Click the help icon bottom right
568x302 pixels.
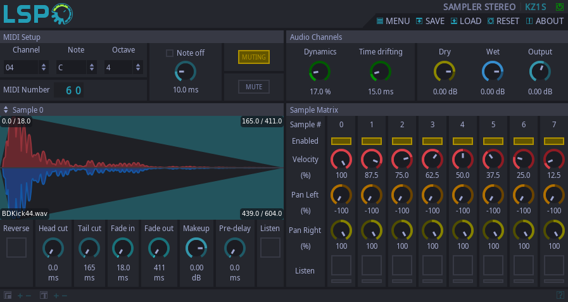[x=560, y=295]
